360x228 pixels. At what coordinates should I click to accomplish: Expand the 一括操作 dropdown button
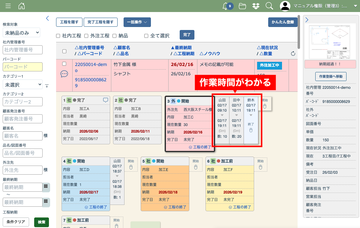pos(137,22)
